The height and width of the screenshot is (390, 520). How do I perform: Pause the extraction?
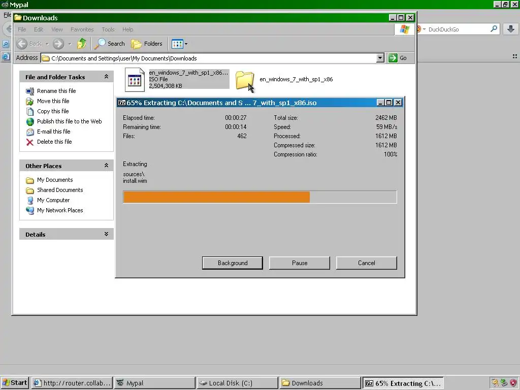pos(300,263)
